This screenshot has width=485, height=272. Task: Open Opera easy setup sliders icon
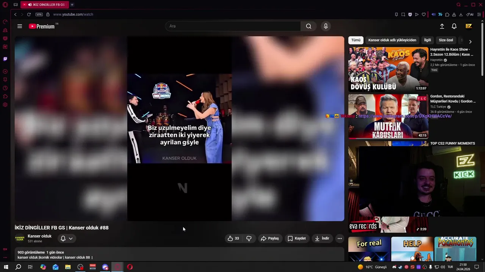tap(479, 14)
